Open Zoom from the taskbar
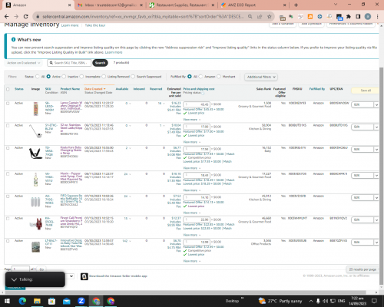This screenshot has width=384, height=307. (x=81, y=301)
